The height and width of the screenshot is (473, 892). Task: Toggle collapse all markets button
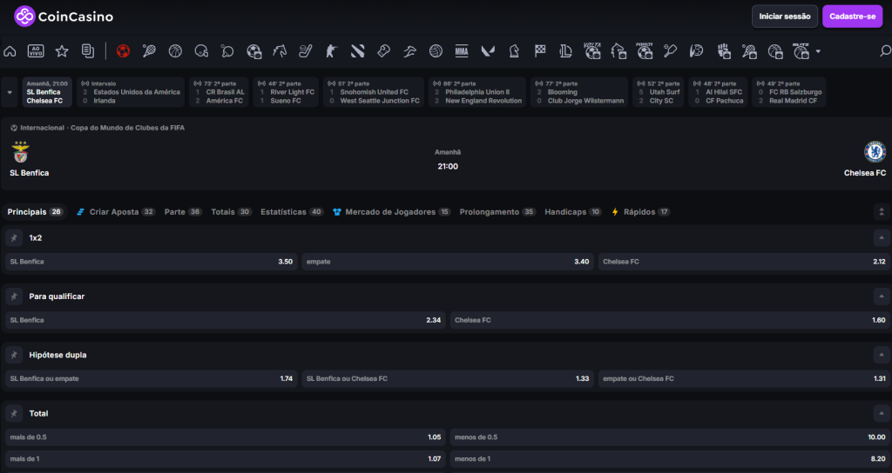pyautogui.click(x=882, y=212)
